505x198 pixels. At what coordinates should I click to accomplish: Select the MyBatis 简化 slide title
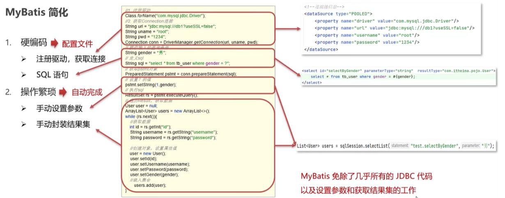(x=37, y=13)
